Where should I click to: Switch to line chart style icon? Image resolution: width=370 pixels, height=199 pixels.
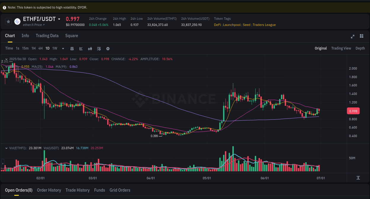pyautogui.click(x=81, y=48)
